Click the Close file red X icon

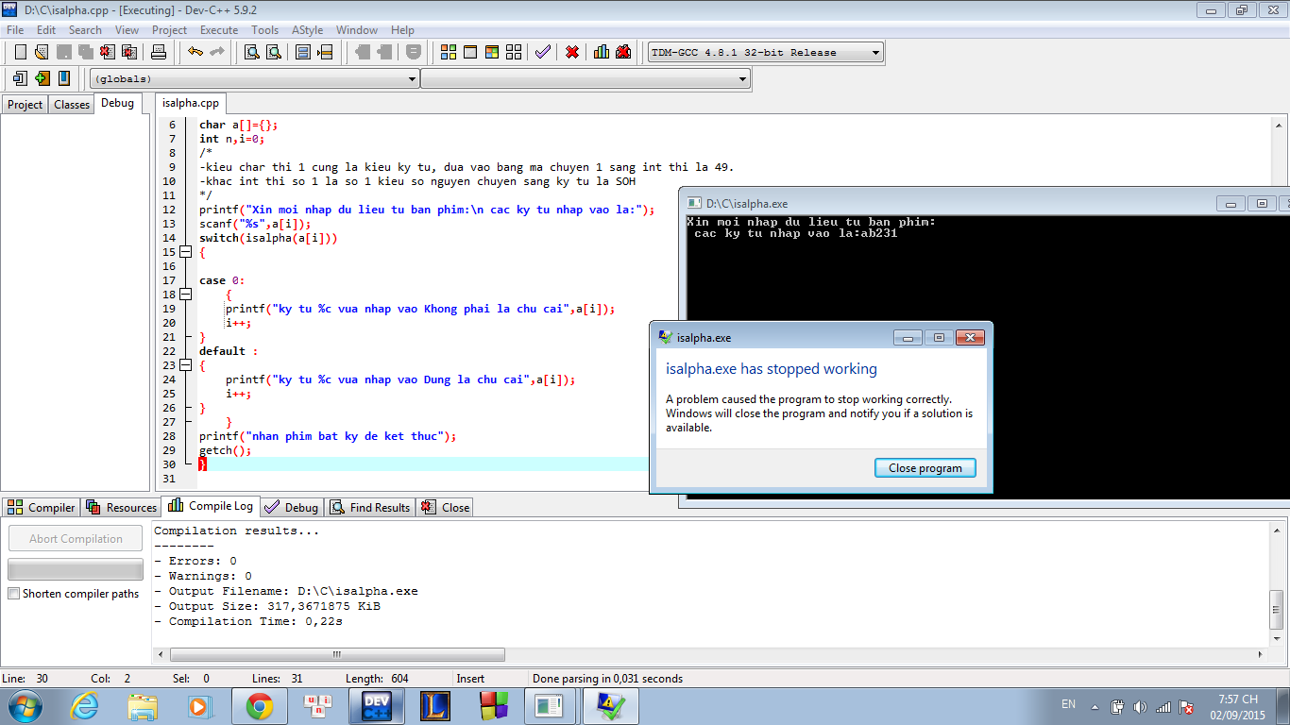[108, 52]
